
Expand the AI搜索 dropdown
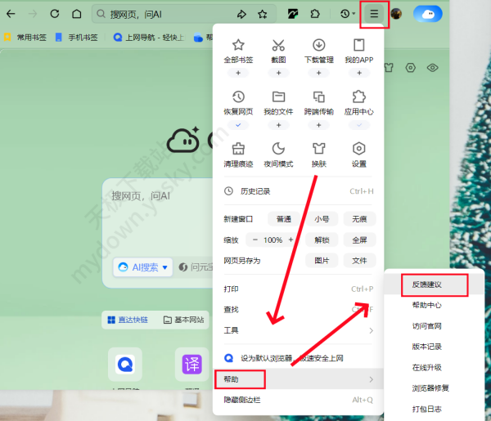click(164, 267)
